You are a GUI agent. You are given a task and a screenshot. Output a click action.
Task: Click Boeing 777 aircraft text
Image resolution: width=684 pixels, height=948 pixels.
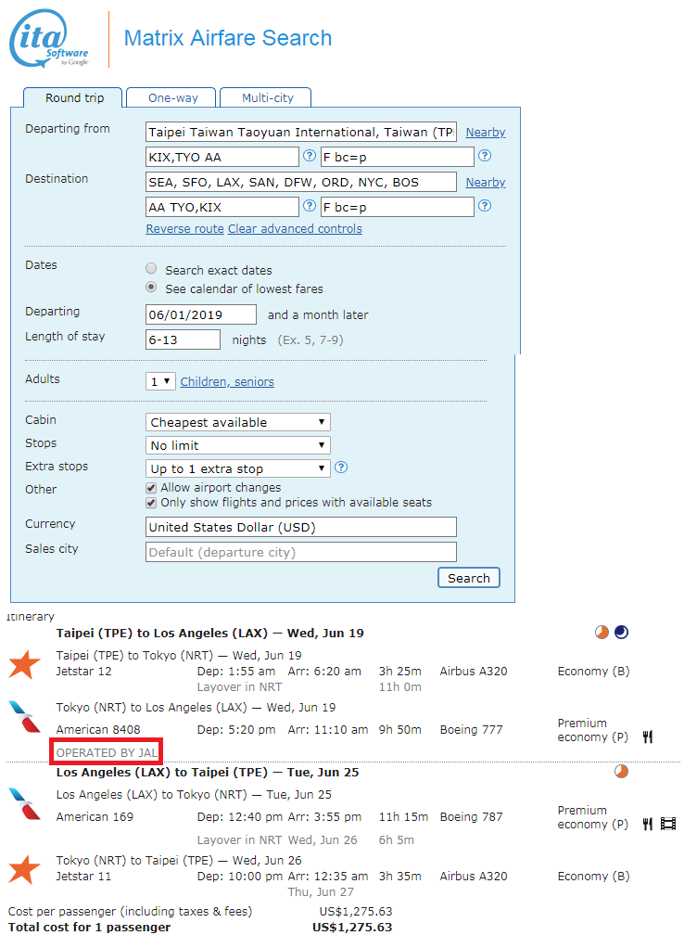pyautogui.click(x=472, y=730)
